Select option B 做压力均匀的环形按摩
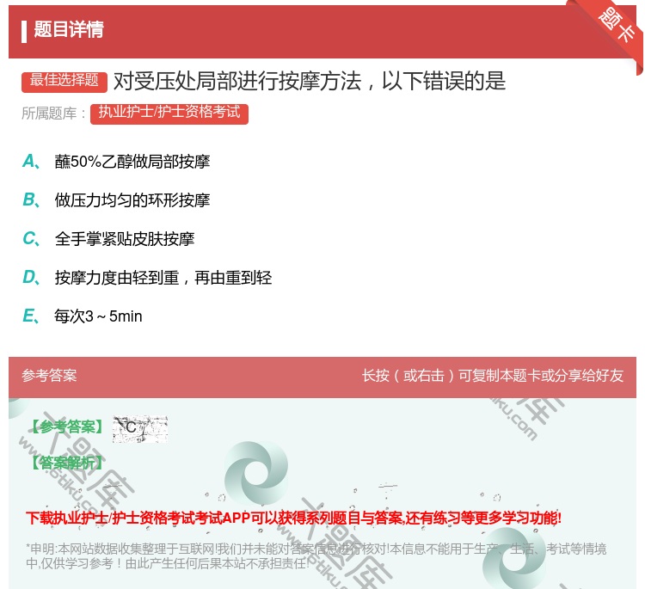 116,199
